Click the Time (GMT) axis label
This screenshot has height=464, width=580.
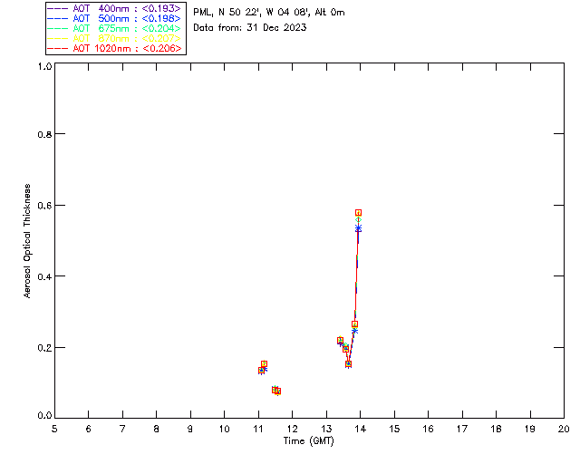pos(308,441)
